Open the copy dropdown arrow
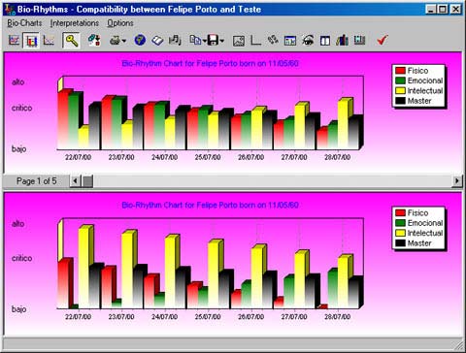The height and width of the screenshot is (353, 466). click(205, 41)
